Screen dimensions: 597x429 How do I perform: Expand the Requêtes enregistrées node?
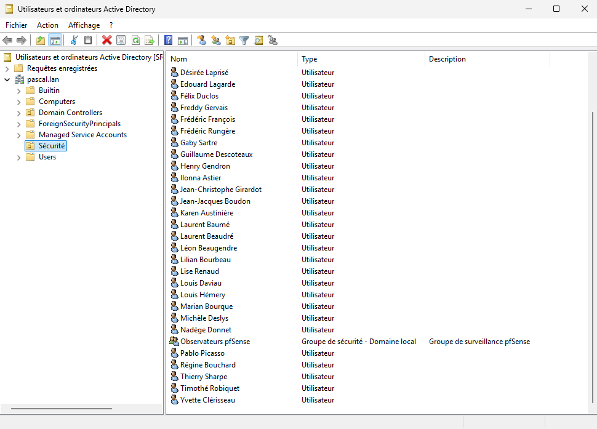coord(7,68)
